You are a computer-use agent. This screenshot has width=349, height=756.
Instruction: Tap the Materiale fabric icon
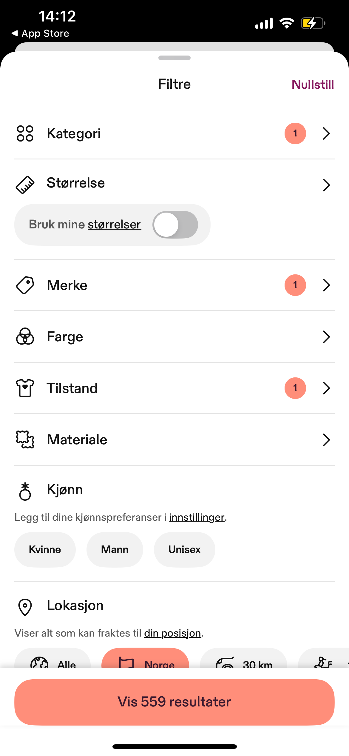tap(25, 440)
